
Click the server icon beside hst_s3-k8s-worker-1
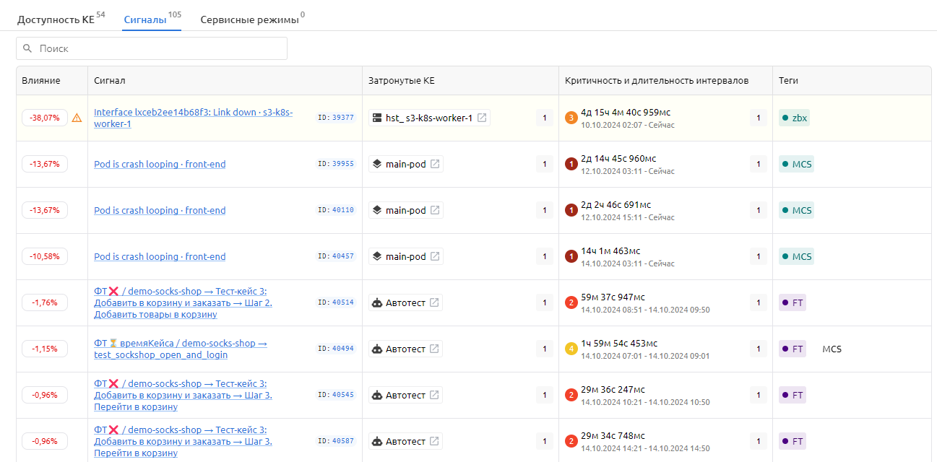(376, 118)
